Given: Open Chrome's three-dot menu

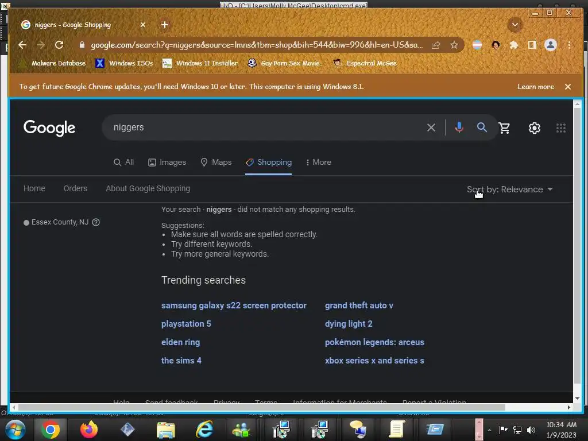Looking at the screenshot, I should pos(569,45).
